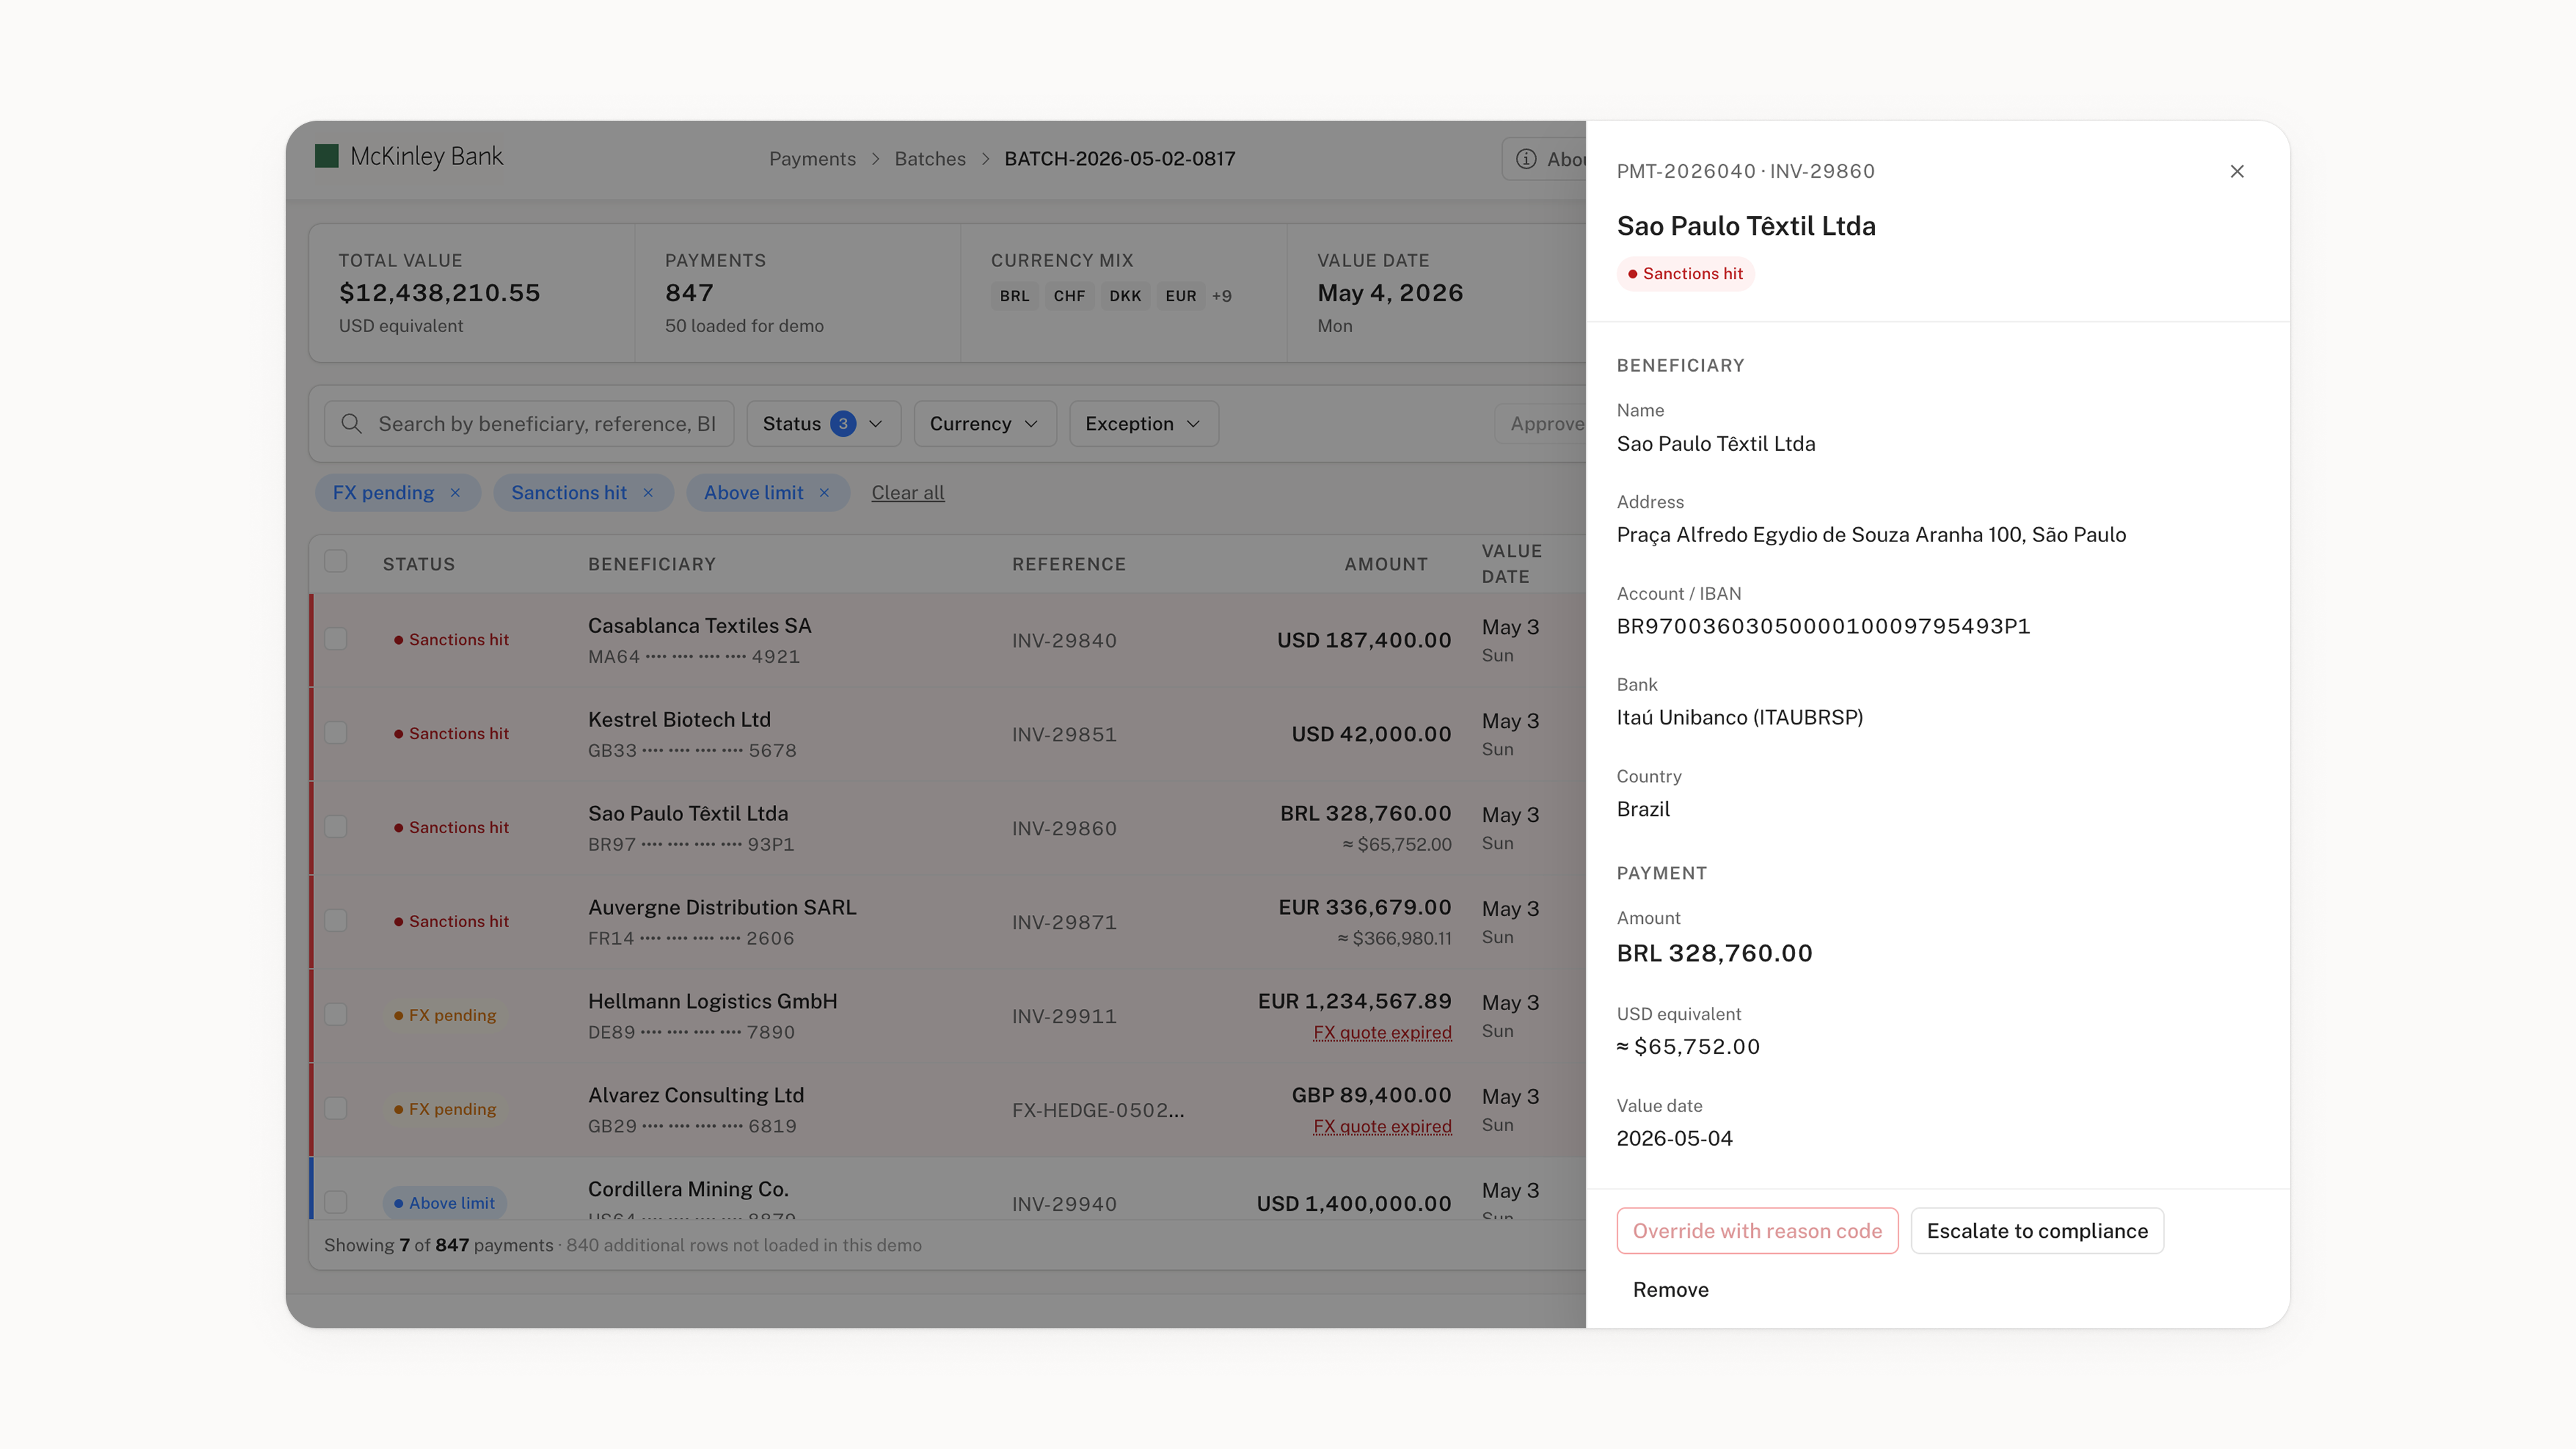Expand the Exception filter dropdown
2576x1449 pixels.
(1143, 424)
